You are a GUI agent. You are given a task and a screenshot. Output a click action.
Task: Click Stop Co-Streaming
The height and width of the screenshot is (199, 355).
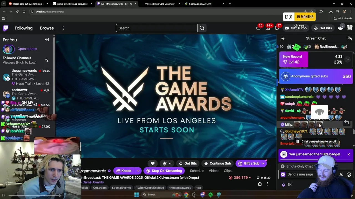(x=164, y=171)
